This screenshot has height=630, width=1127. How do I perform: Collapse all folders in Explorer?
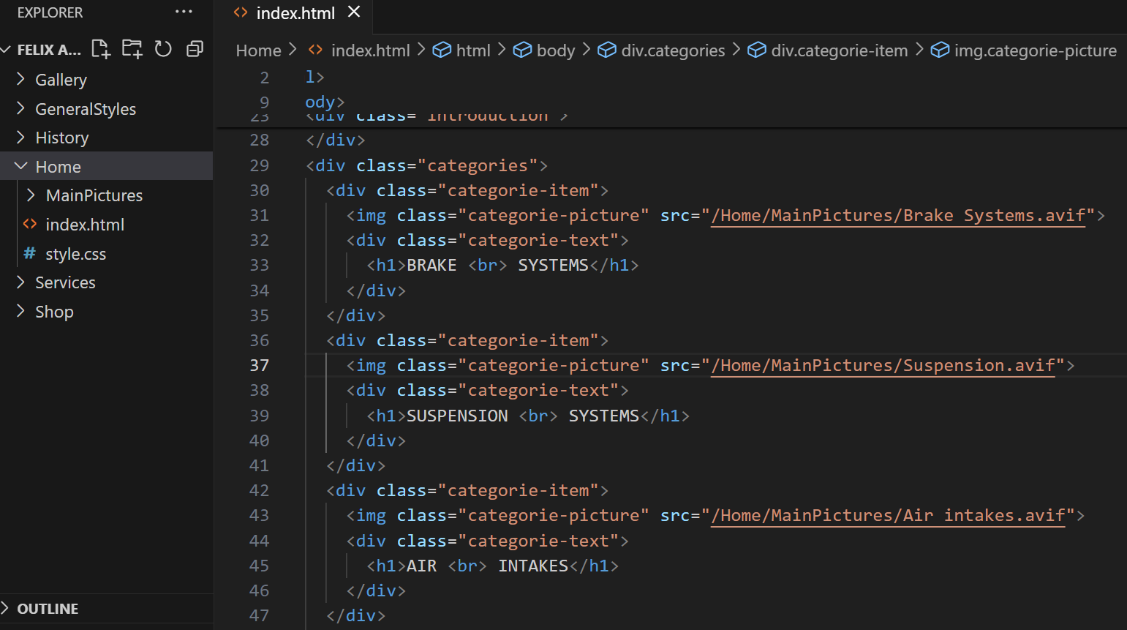click(195, 49)
